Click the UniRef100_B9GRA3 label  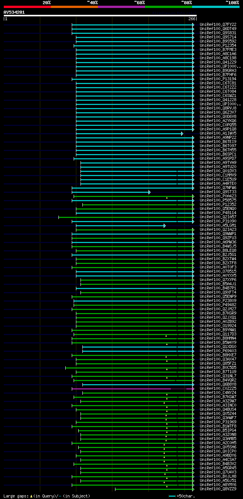tap(218, 70)
